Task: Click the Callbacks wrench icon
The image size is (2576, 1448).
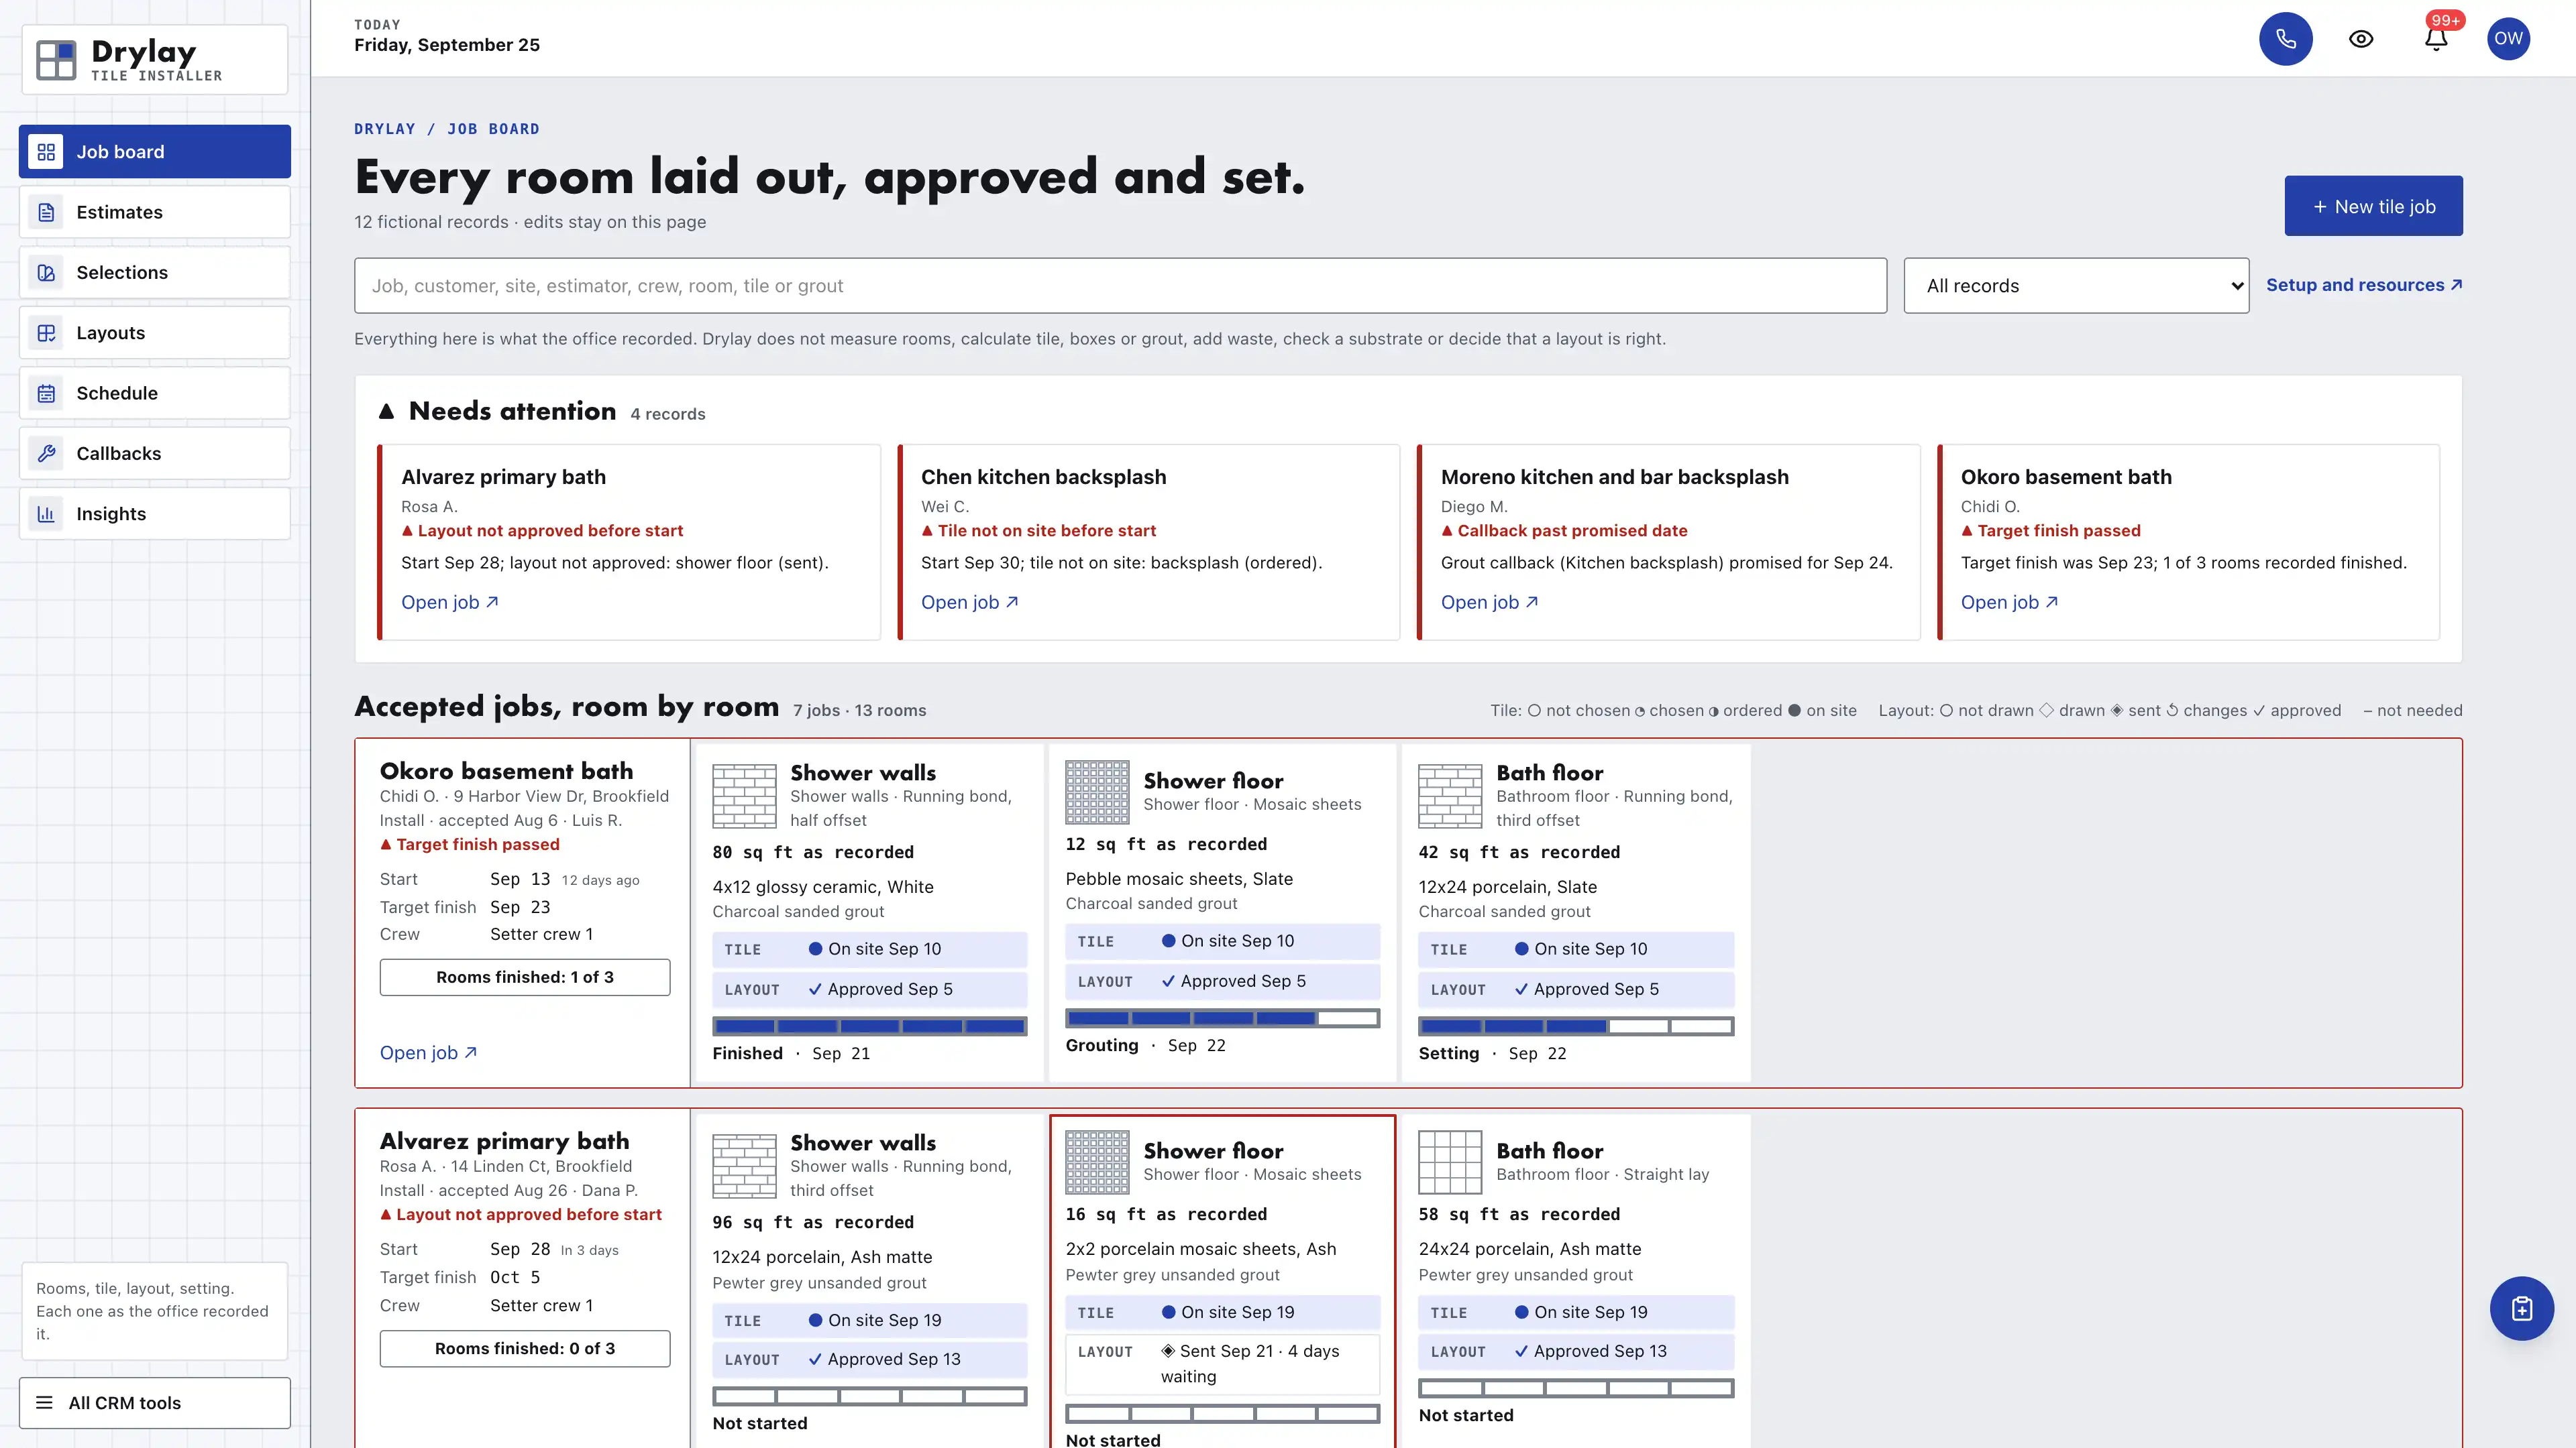Action: tap(46, 454)
